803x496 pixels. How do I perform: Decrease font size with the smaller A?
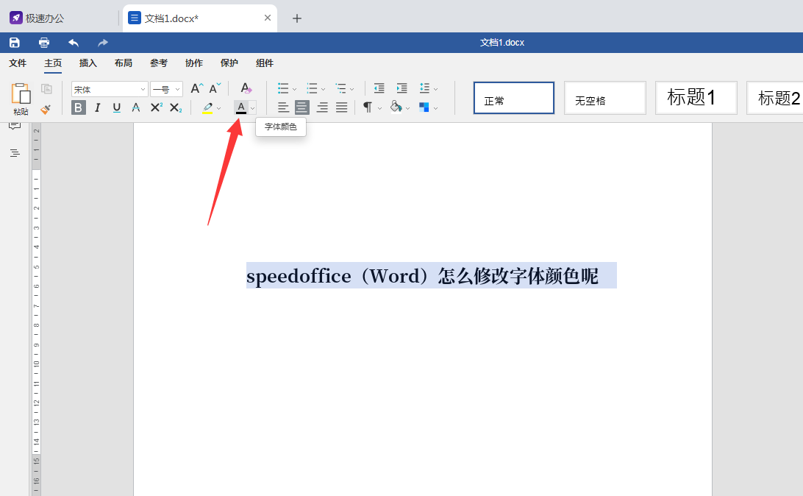pos(215,88)
